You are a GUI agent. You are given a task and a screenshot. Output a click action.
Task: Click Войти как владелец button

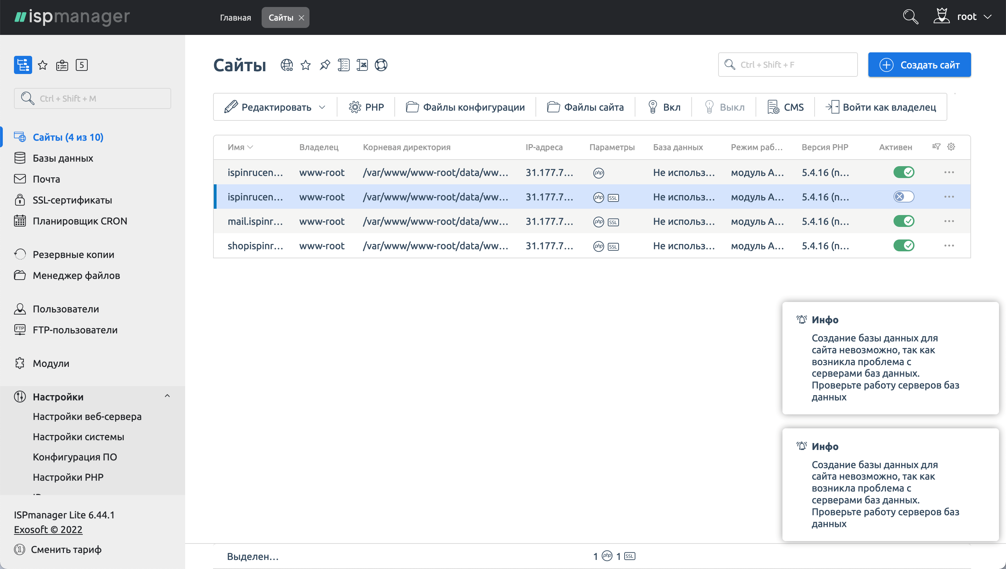881,107
